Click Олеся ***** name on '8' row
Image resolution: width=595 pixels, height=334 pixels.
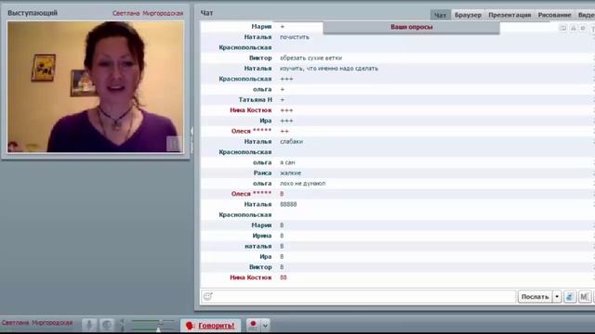tap(251, 194)
